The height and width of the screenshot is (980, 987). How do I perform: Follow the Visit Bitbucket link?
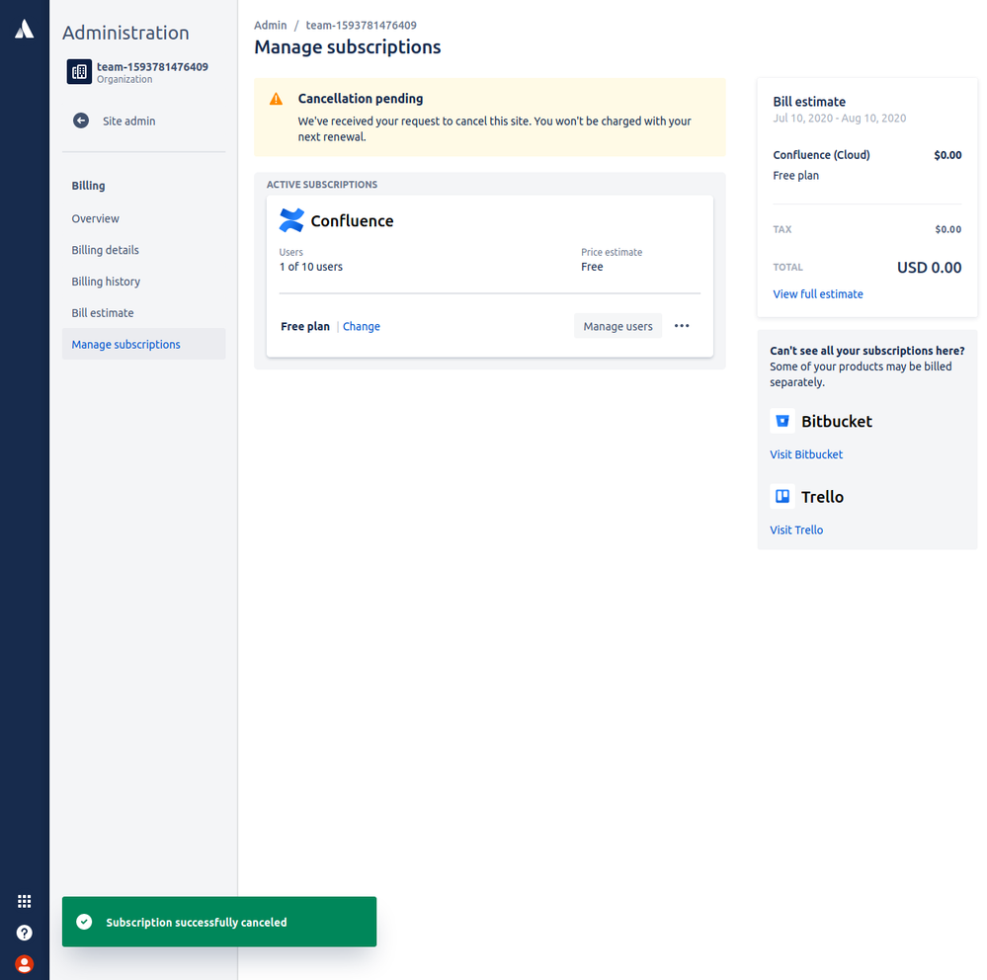point(806,454)
